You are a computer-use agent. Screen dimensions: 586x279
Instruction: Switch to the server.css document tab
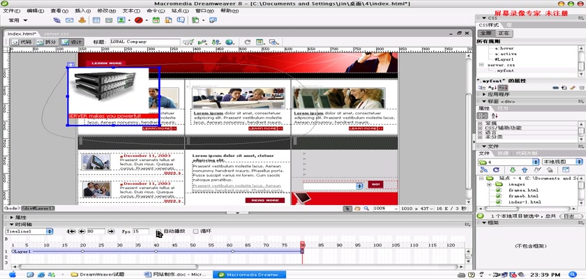click(x=57, y=34)
